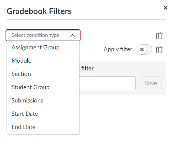Image resolution: width=174 pixels, height=143 pixels.
Task: Delete the filter via trash icon beside toggle
Action: click(159, 49)
